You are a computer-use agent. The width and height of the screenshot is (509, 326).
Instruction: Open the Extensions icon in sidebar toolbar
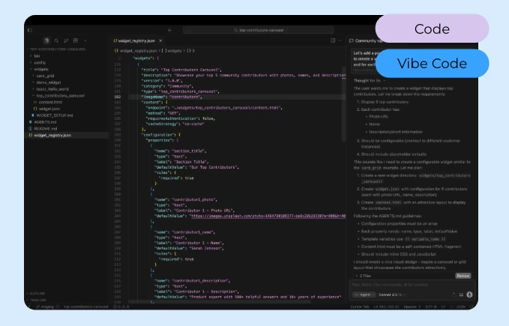coord(76,40)
